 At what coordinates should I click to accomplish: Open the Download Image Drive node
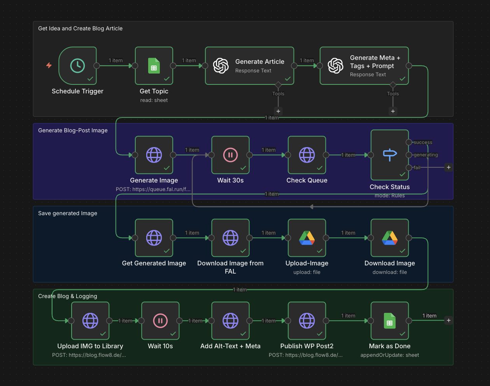(x=390, y=238)
